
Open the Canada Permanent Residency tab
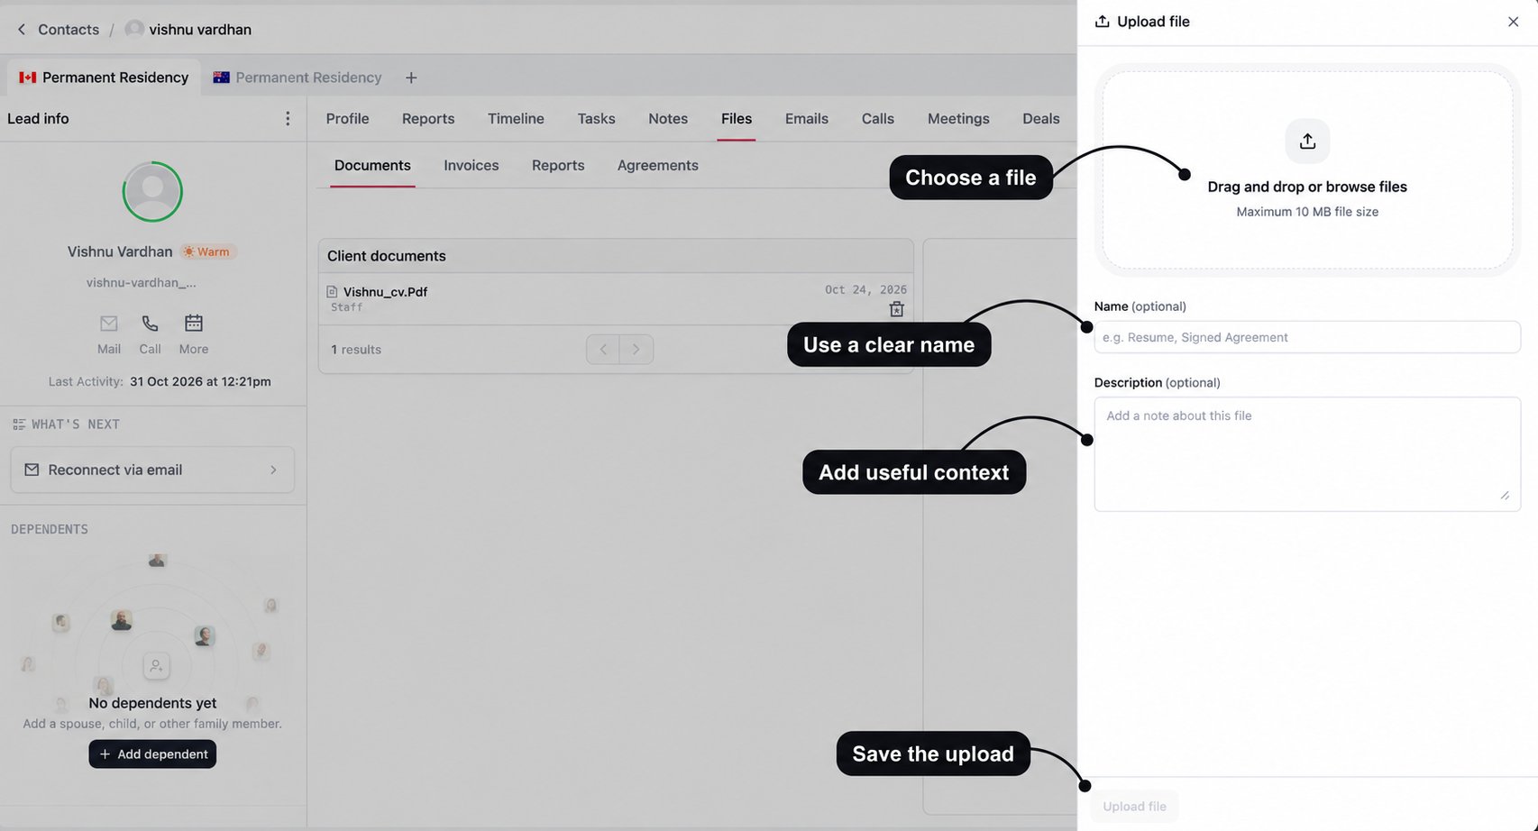click(x=104, y=78)
